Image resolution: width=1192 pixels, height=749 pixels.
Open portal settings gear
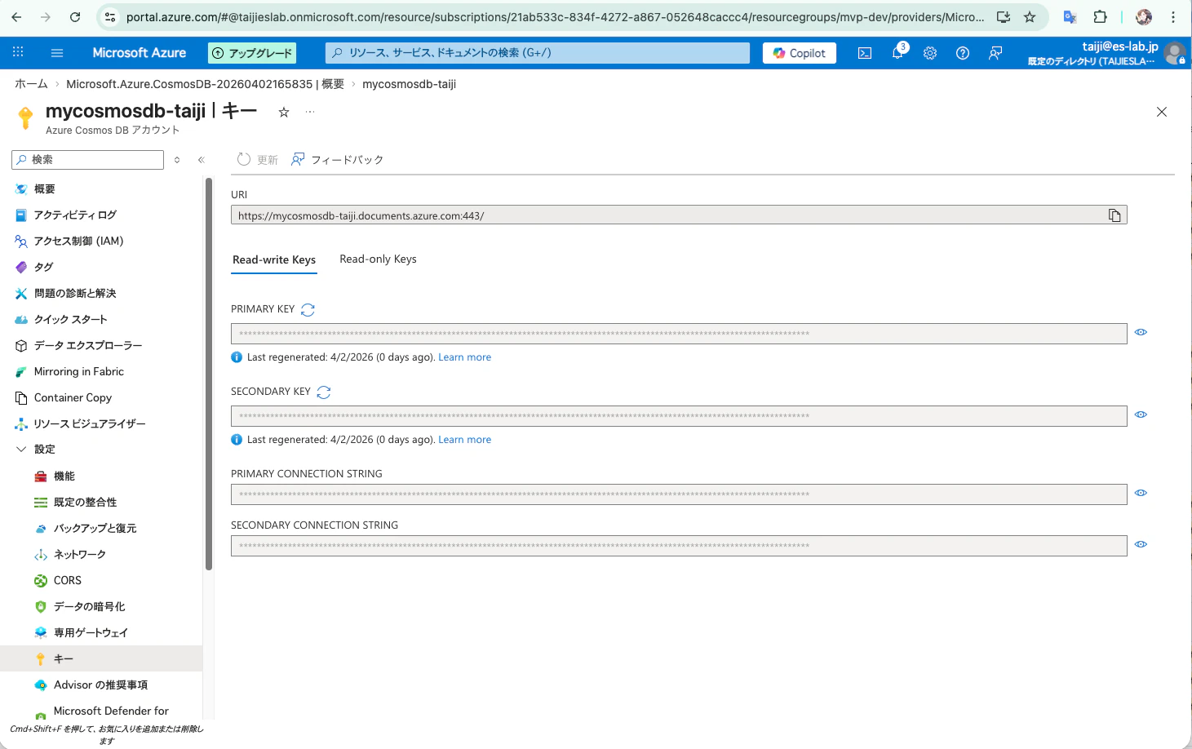(x=930, y=53)
